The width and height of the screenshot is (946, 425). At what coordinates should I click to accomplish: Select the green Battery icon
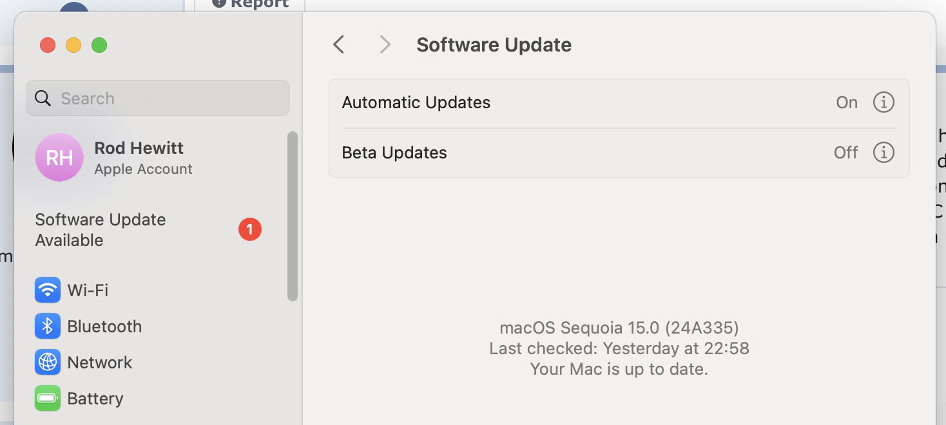tap(47, 399)
